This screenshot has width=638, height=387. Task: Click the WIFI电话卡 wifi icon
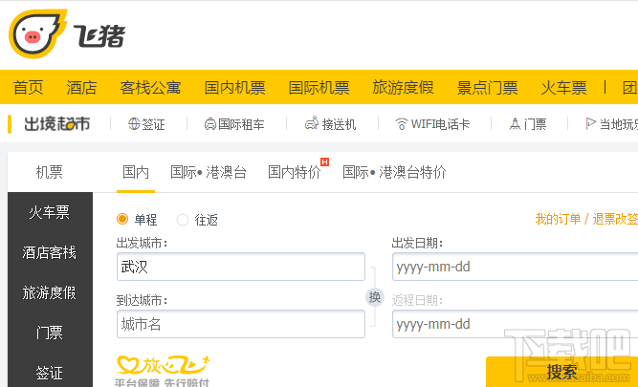pos(402,123)
